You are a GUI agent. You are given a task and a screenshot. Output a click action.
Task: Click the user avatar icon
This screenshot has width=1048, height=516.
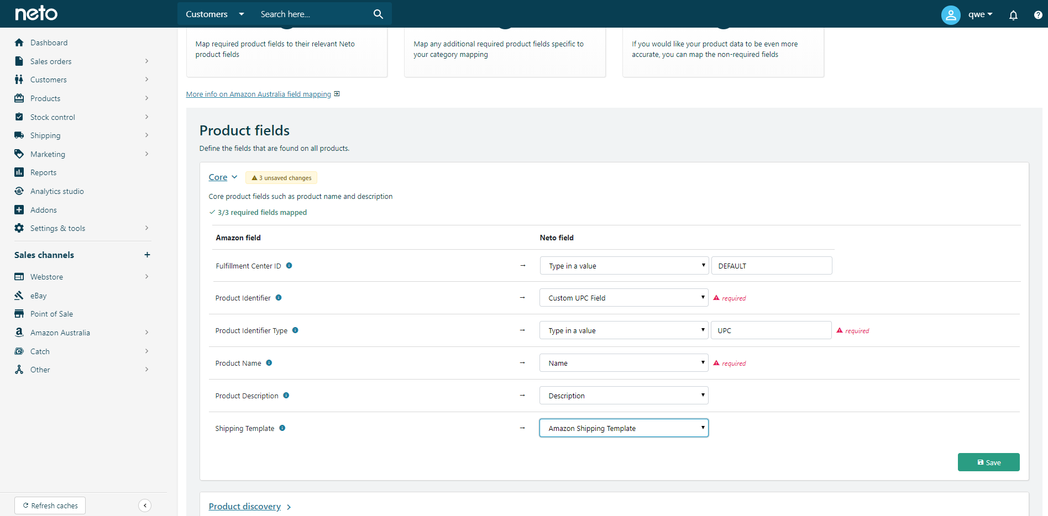[951, 15]
